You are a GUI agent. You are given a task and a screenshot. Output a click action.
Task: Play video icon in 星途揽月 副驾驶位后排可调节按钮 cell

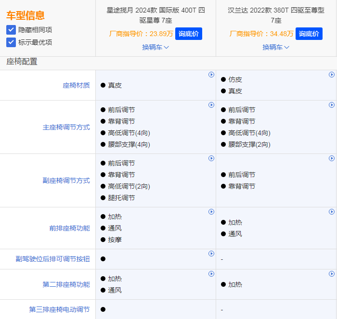coord(211,254)
